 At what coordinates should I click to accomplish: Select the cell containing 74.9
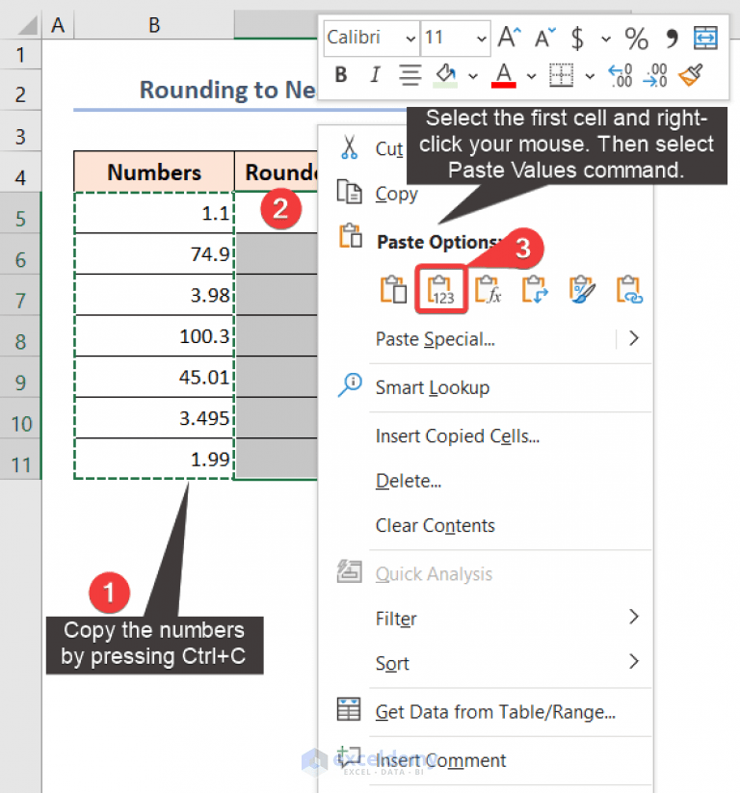click(x=154, y=253)
